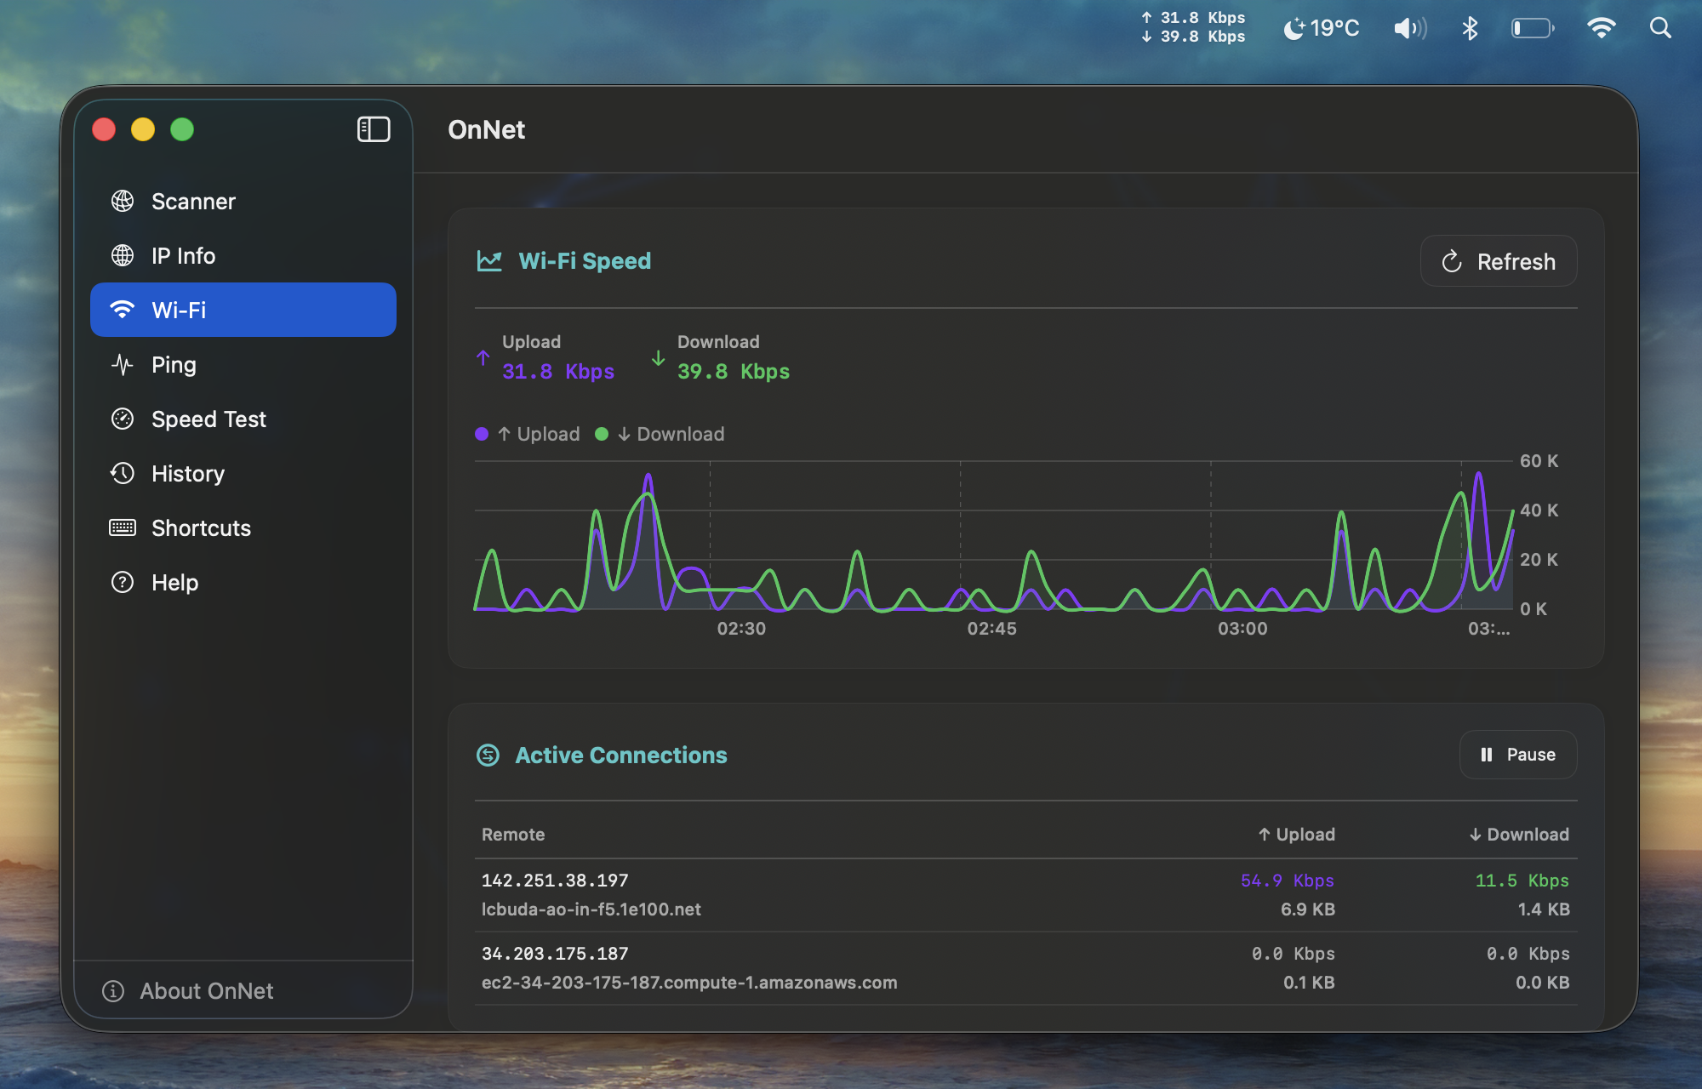Image resolution: width=1702 pixels, height=1089 pixels.
Task: Click the 1.4 KB download total
Action: [x=1544, y=909]
